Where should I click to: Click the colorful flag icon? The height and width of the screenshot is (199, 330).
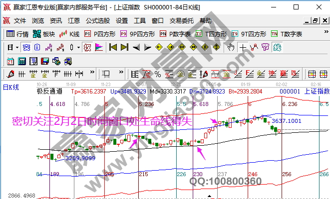98,48
